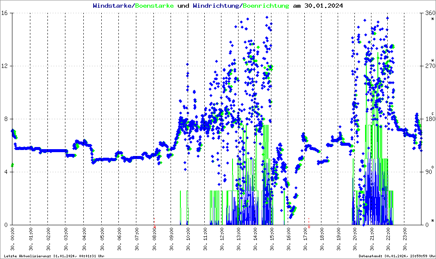This screenshot has height=259, width=436.
Task: Click the 'S' compass letter on right axis
Action: tap(433, 114)
